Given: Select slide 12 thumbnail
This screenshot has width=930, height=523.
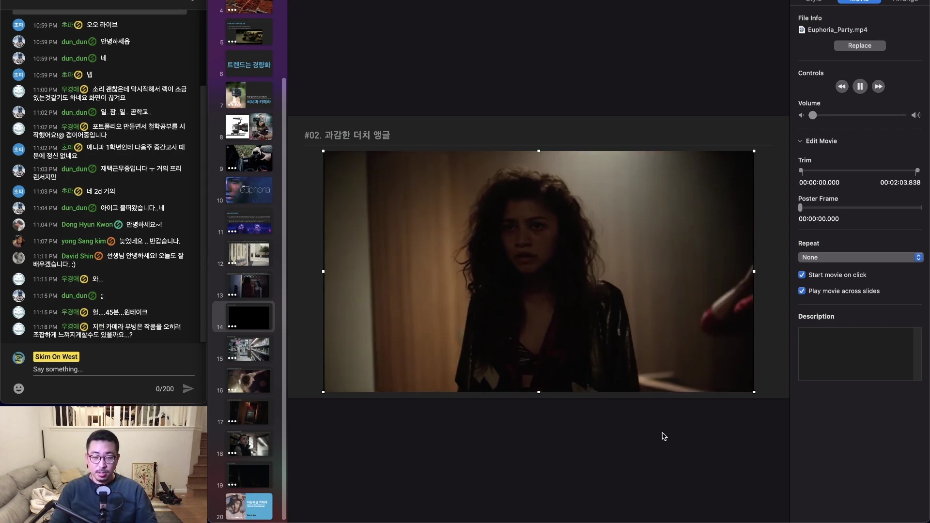Looking at the screenshot, I should (249, 254).
